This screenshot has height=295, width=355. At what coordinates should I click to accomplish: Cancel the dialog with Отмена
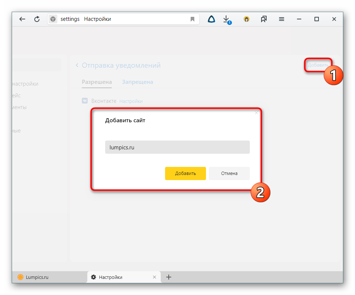[x=229, y=173]
